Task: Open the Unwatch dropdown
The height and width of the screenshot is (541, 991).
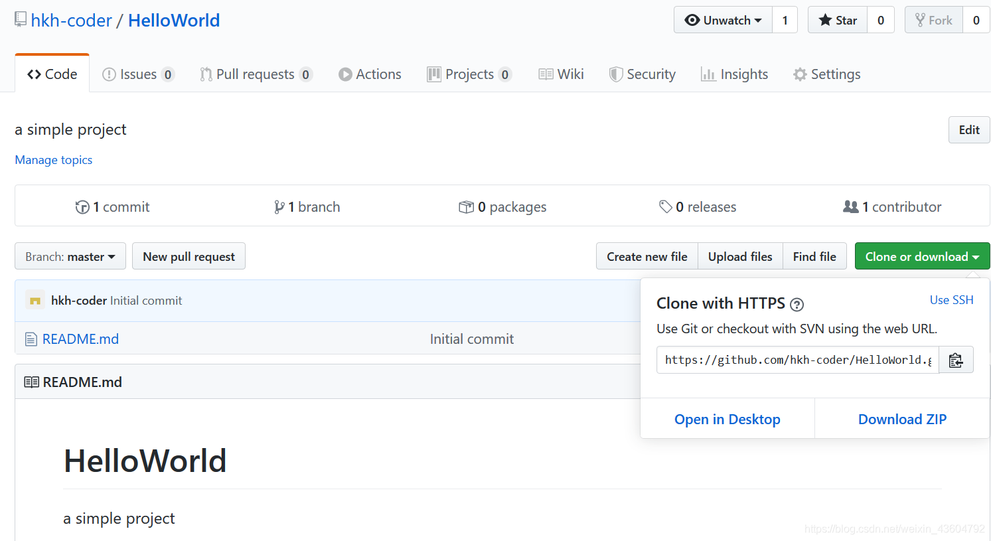Action: [723, 20]
